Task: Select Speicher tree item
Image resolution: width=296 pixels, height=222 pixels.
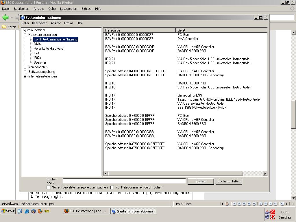Action: (40, 62)
